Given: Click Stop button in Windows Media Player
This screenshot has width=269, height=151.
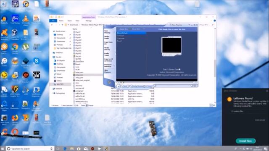Looking at the screenshot, I should pyautogui.click(x=123, y=86).
